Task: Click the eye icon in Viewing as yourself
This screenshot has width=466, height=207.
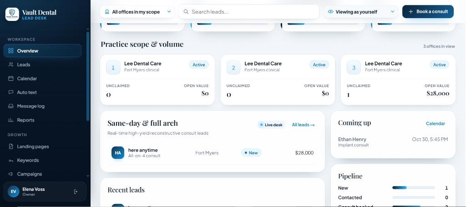Action: 330,12
